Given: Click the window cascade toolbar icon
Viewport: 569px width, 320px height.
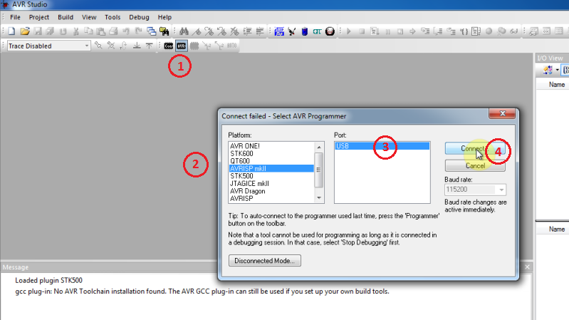Looking at the screenshot, I should click(x=151, y=31).
